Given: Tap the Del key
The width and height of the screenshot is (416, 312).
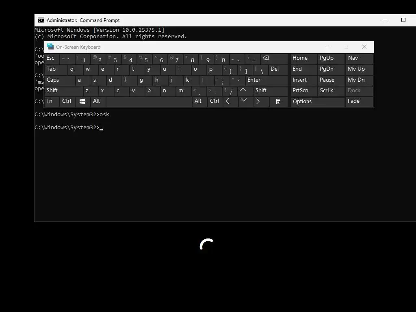Looking at the screenshot, I should point(278,70).
